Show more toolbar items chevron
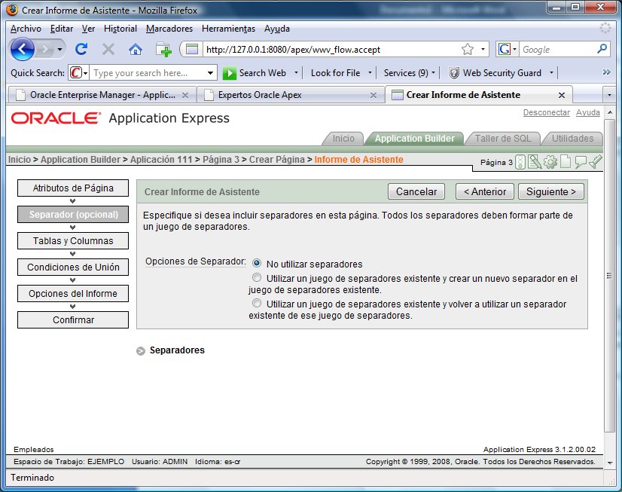 click(606, 72)
